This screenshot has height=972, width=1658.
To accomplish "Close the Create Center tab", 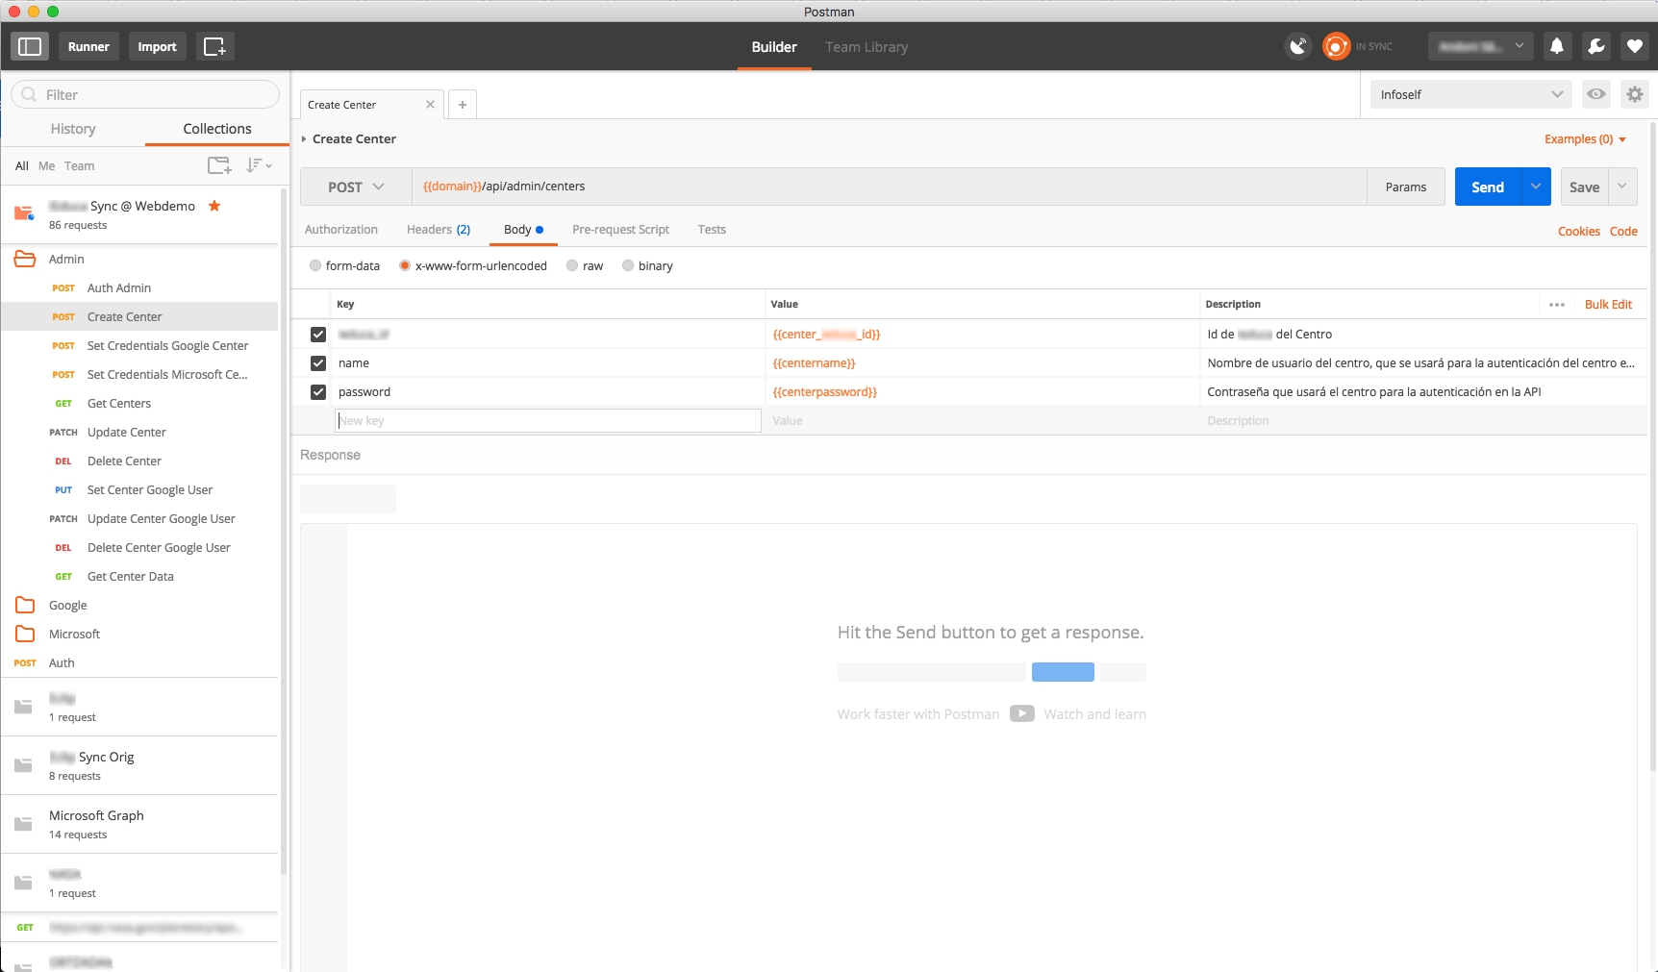I will pyautogui.click(x=430, y=105).
